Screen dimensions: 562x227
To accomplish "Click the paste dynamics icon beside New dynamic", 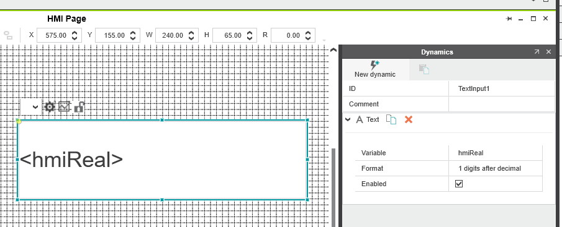I will (424, 69).
